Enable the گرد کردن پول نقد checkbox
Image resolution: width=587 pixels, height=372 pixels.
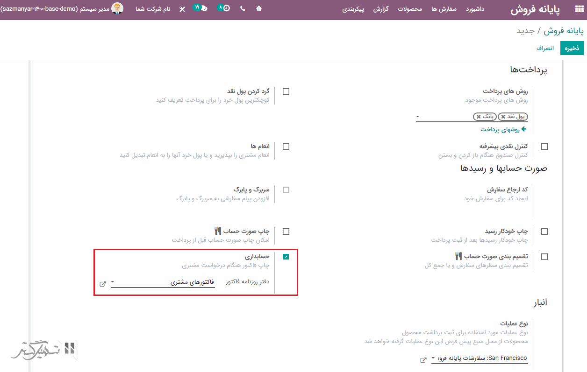[286, 91]
